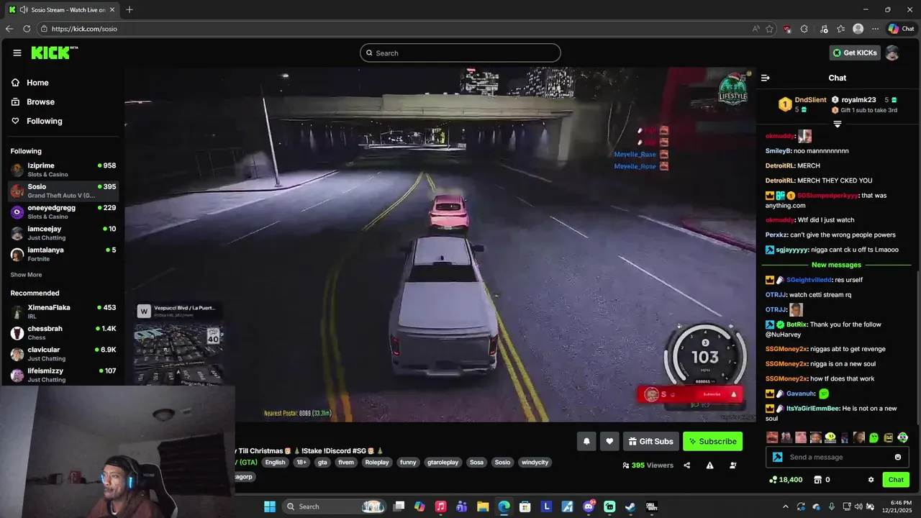Click the Gift Subs button

pos(650,441)
